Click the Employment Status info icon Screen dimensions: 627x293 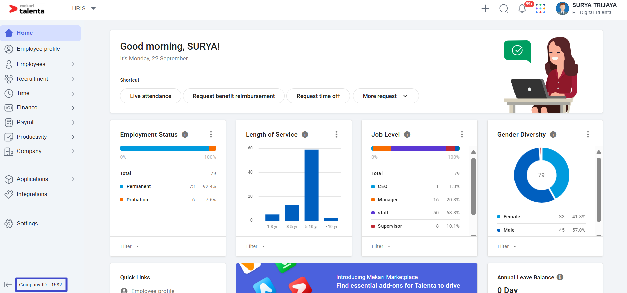185,135
